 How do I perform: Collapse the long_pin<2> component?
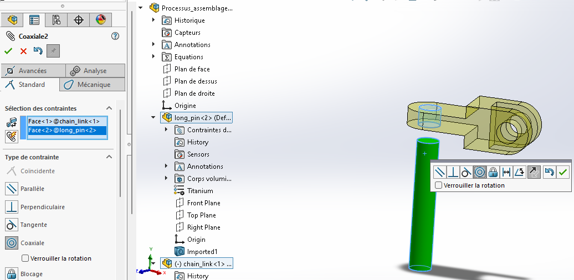tap(153, 118)
